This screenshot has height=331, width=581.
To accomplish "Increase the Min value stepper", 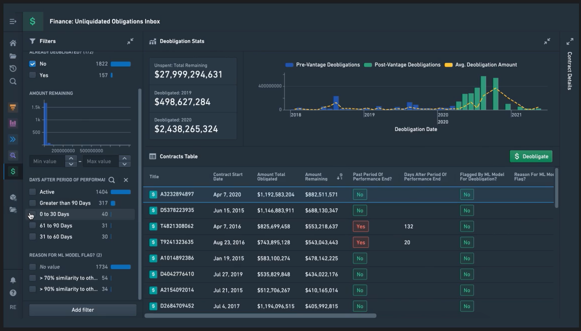I will tap(71, 158).
